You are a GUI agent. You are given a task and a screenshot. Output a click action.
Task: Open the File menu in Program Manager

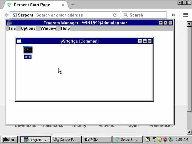pos(12,28)
